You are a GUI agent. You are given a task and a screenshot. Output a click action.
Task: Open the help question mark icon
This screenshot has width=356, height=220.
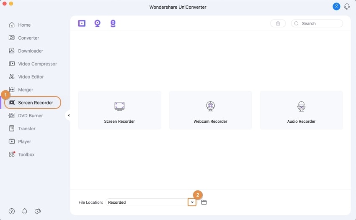click(12, 211)
